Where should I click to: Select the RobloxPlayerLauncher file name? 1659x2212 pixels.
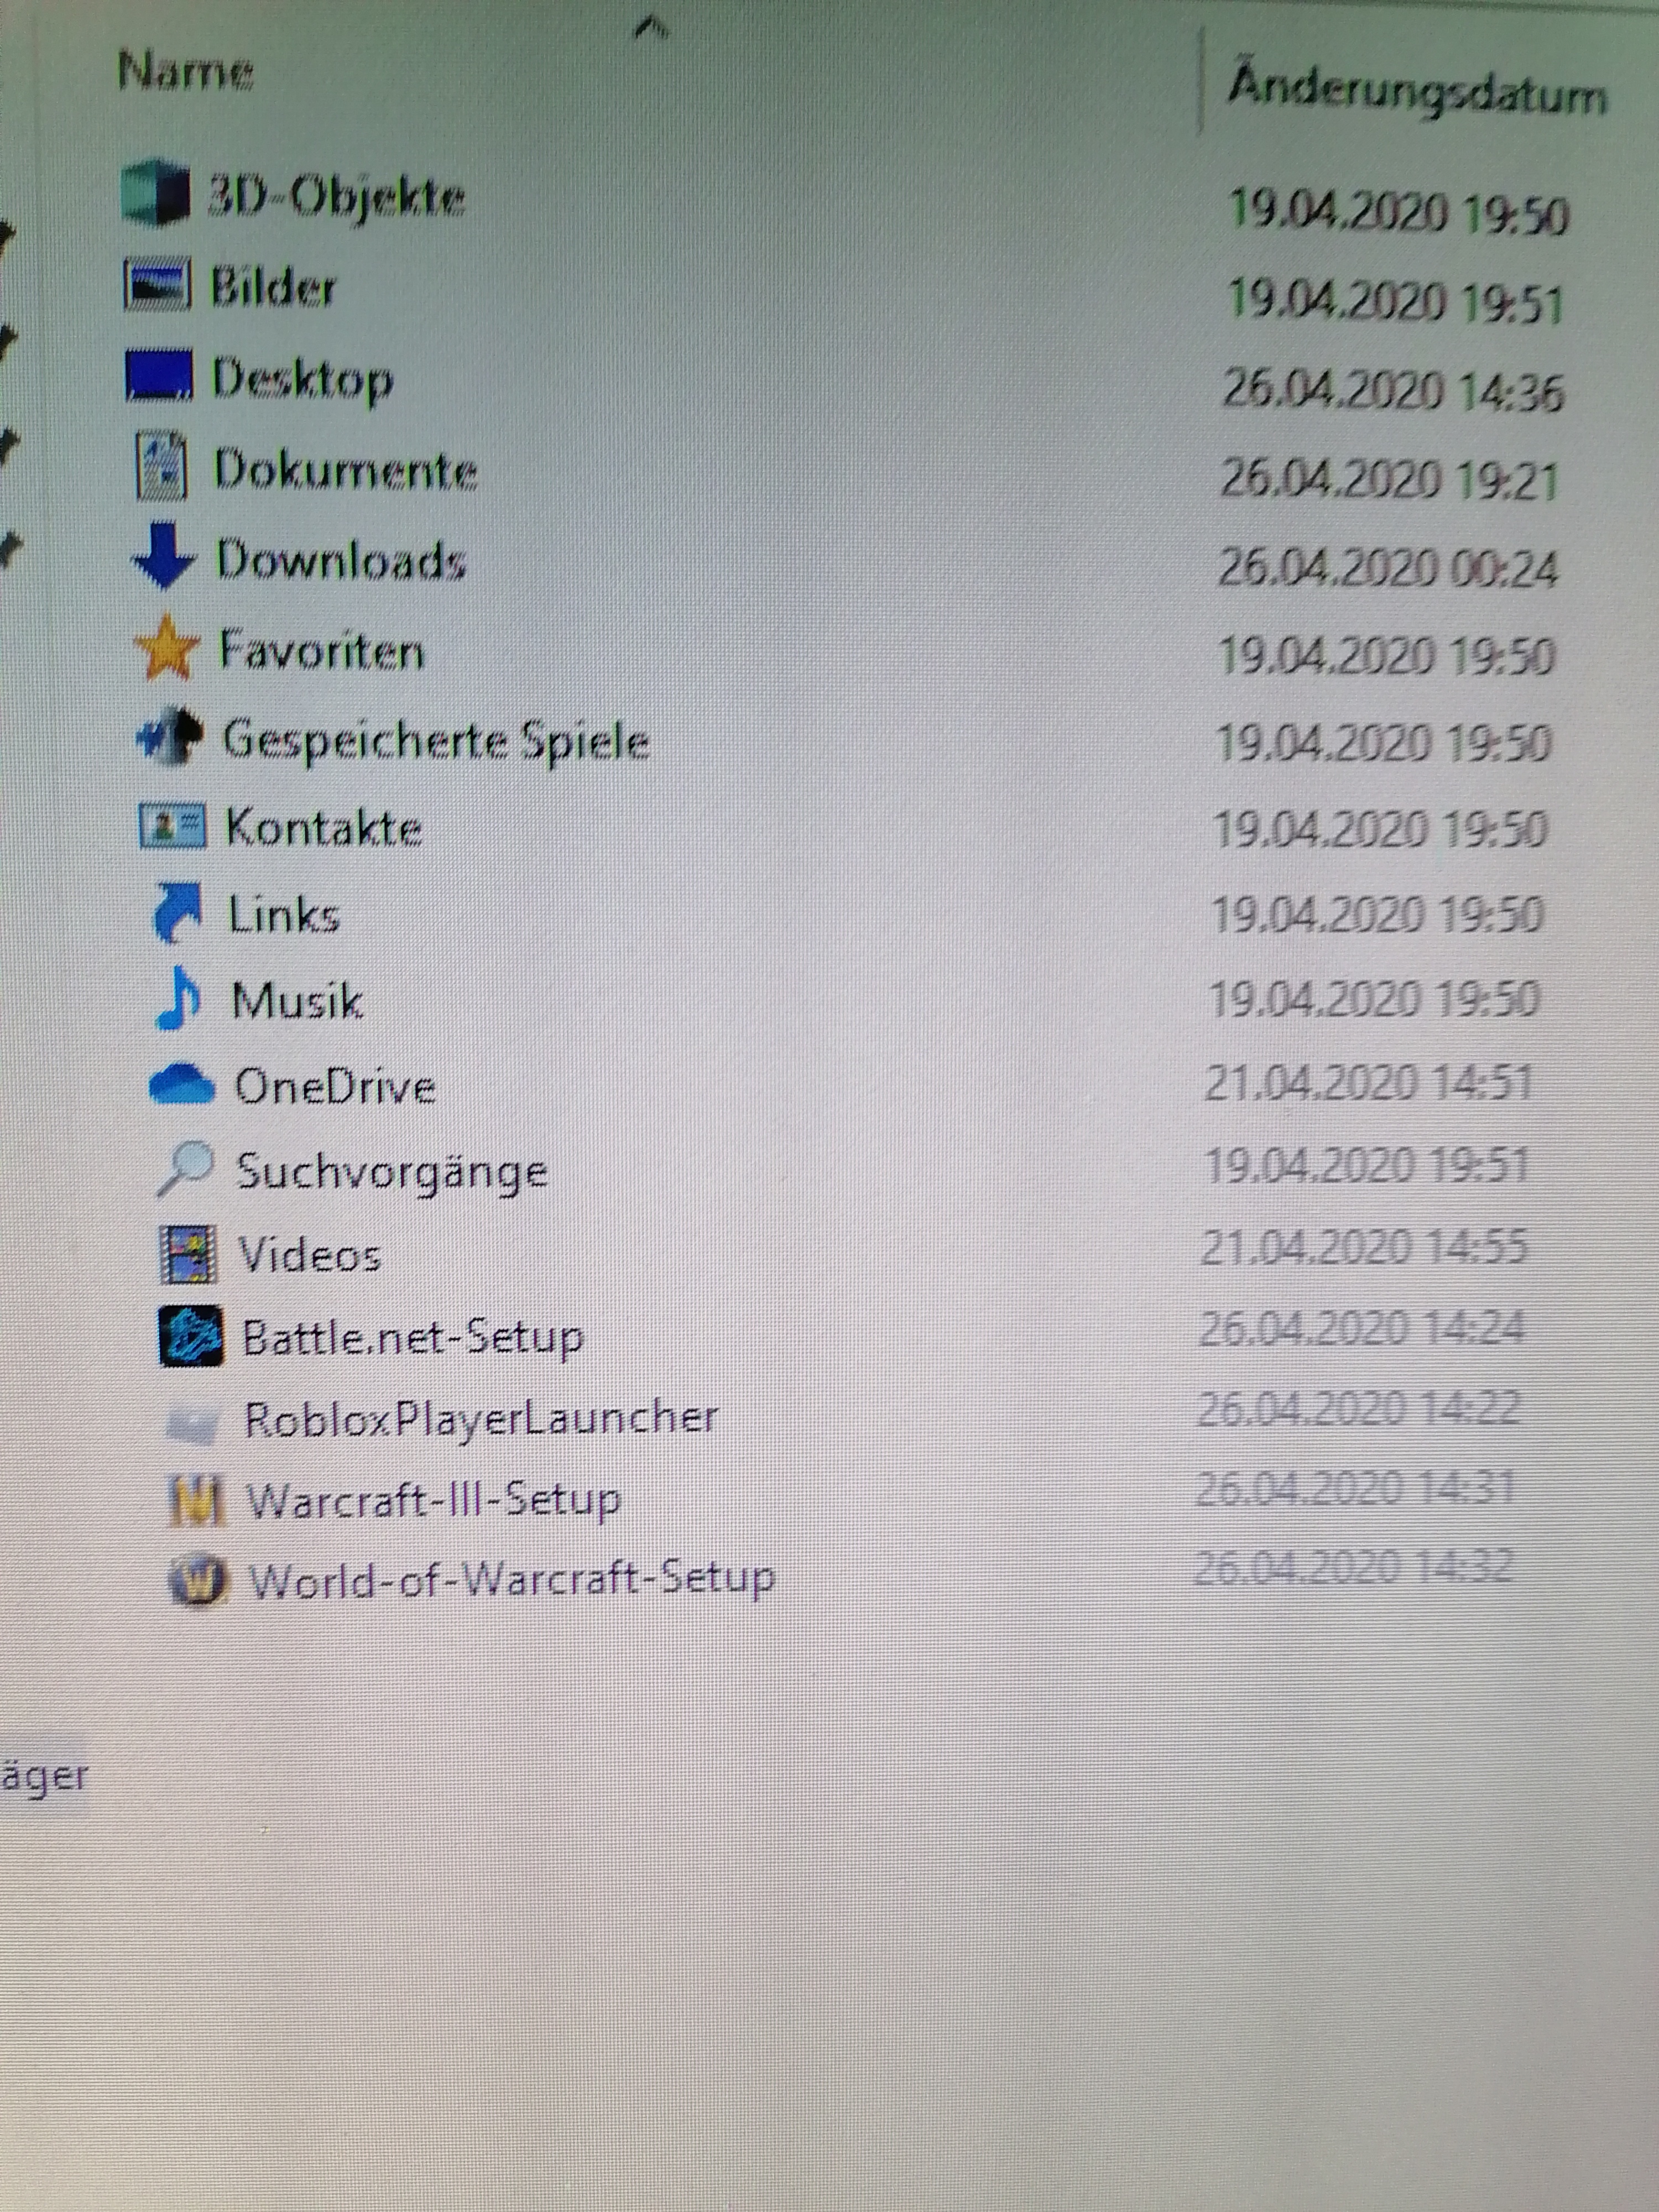click(481, 1418)
